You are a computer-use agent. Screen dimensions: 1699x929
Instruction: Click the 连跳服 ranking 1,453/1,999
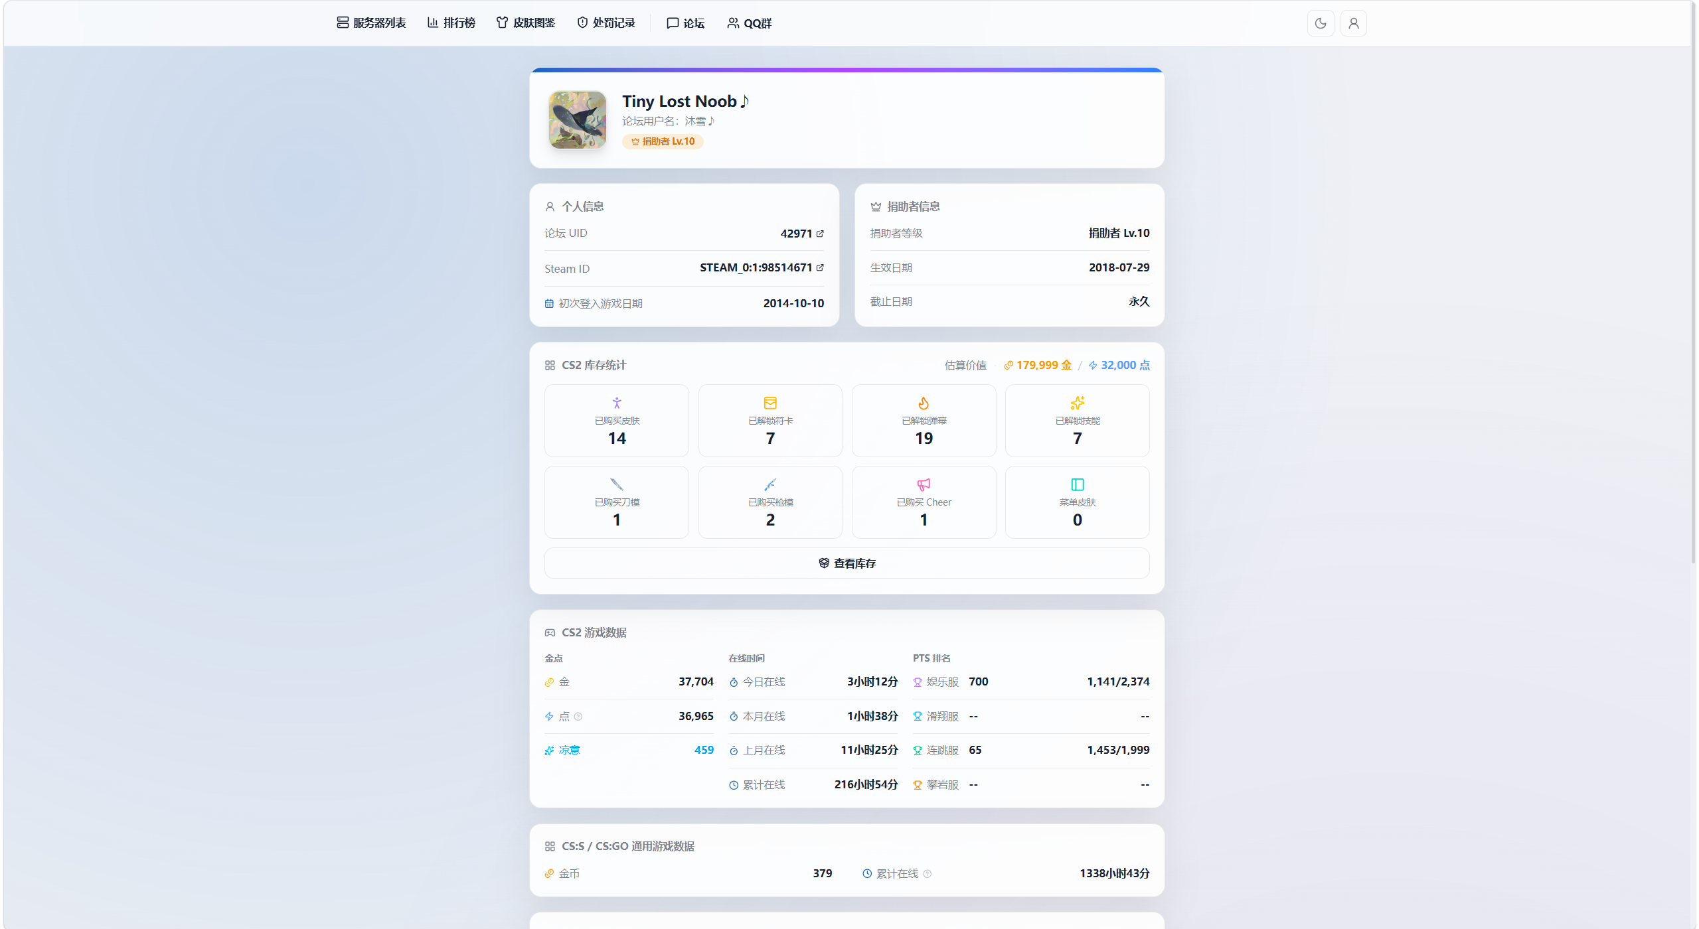pyautogui.click(x=1118, y=750)
